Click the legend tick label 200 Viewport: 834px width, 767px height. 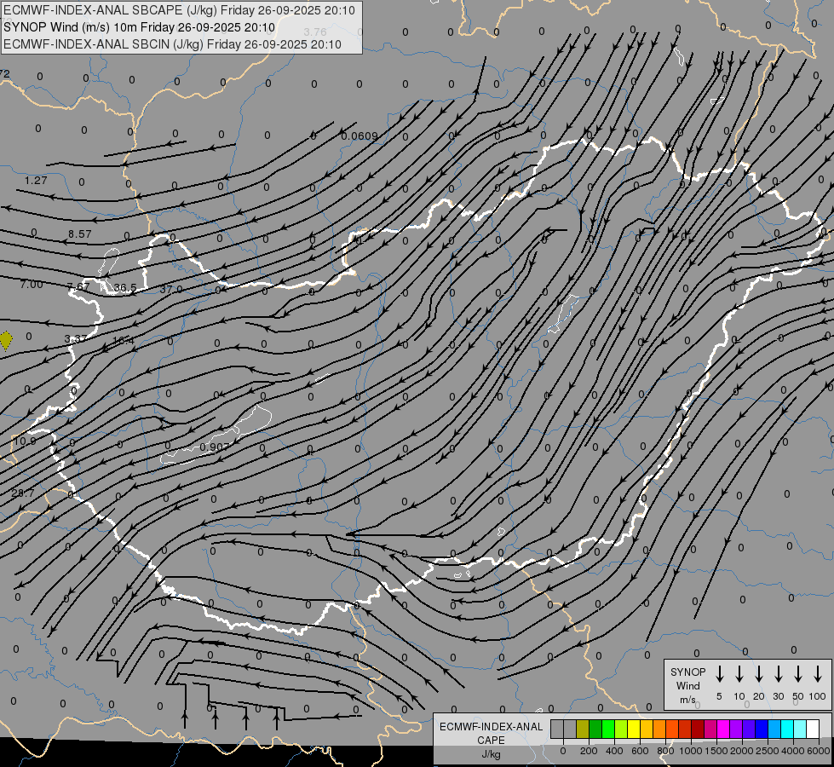589,751
